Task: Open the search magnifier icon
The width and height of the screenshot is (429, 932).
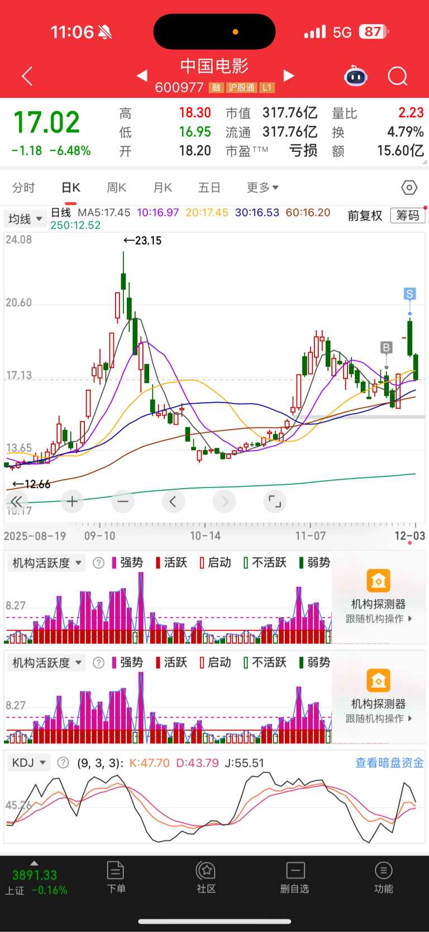Action: point(398,76)
